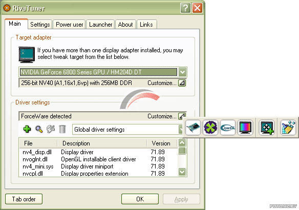Click 'Display driver miniport' text

click(x=87, y=166)
